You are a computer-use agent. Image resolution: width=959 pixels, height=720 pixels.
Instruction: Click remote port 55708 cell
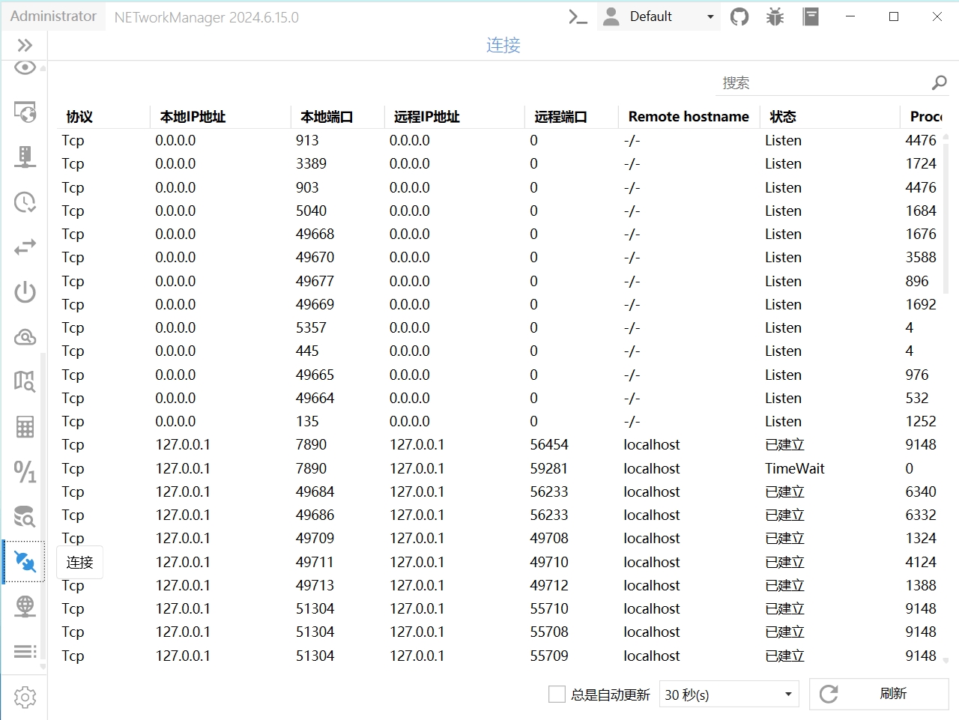(x=549, y=632)
